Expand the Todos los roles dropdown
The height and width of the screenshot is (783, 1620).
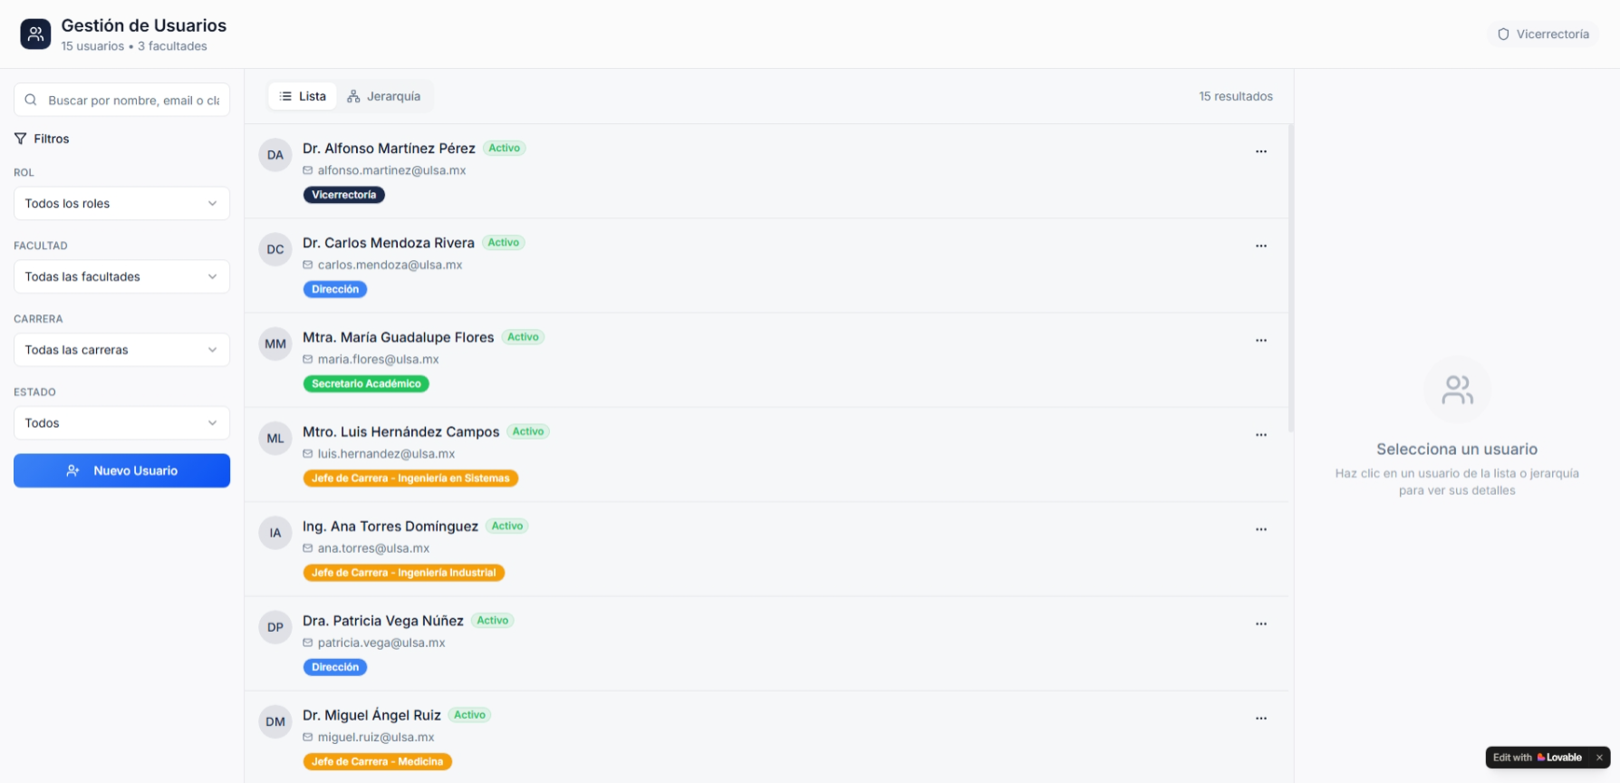(121, 204)
